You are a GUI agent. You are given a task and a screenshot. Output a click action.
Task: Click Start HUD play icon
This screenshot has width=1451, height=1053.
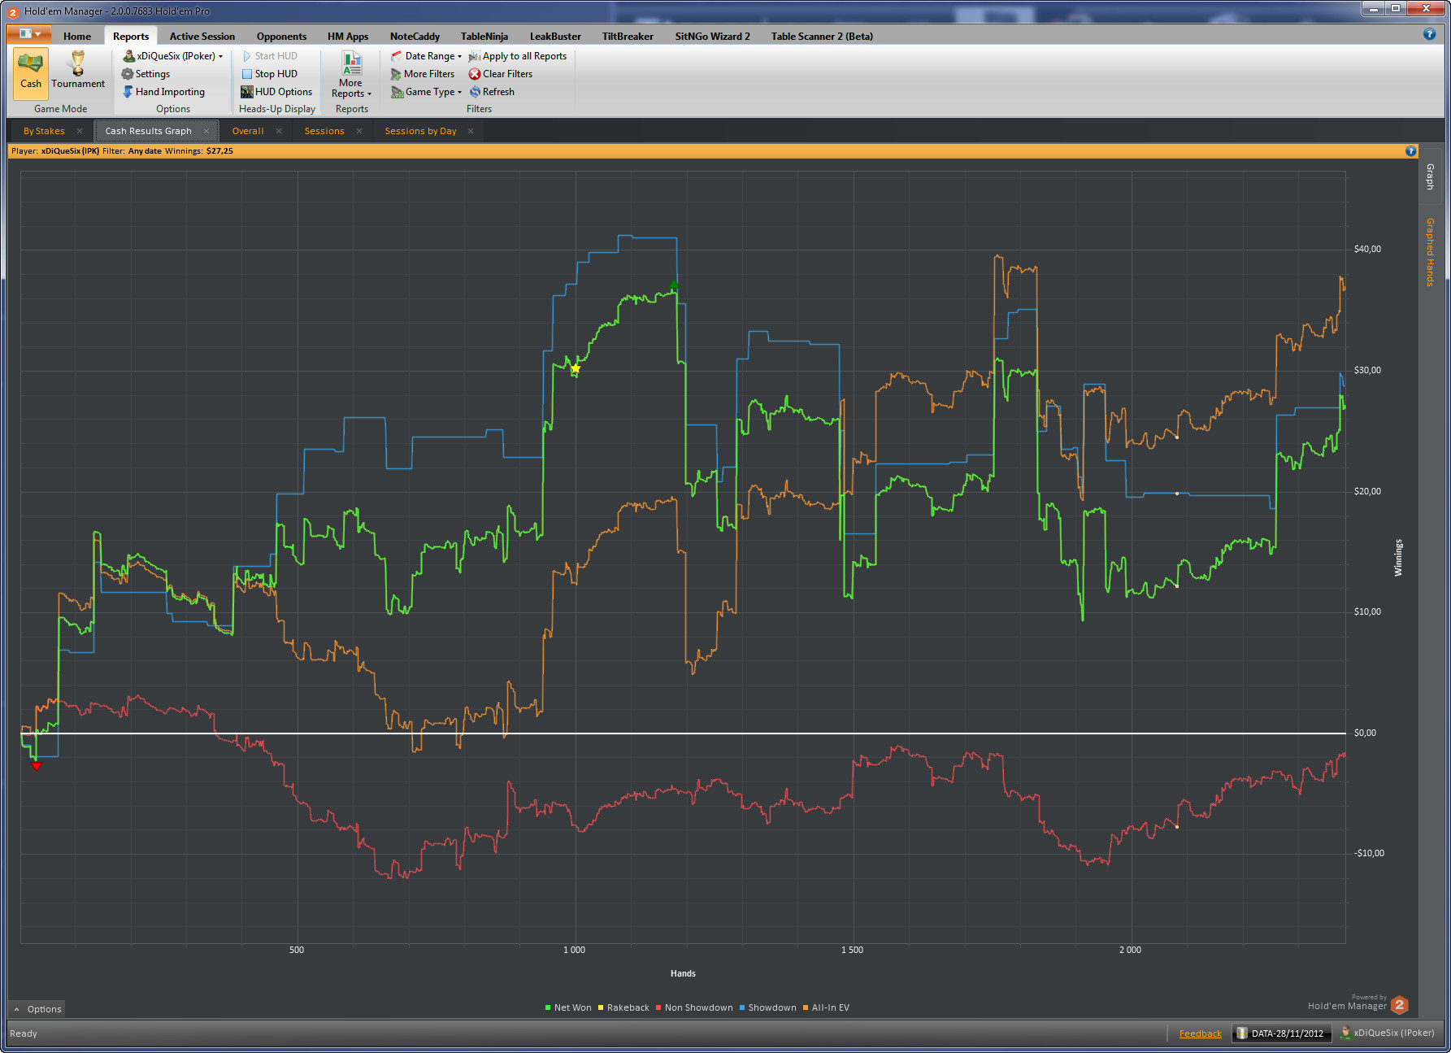(x=247, y=56)
